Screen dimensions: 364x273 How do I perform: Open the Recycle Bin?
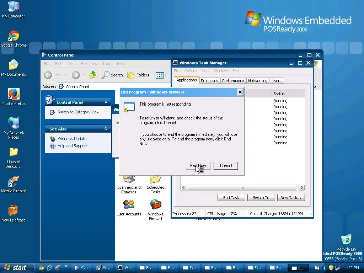(346, 242)
